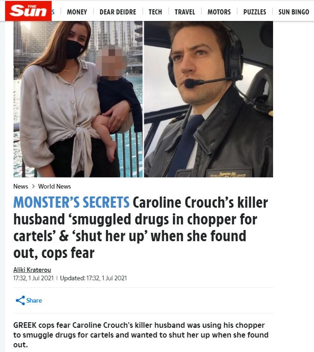
Task: Click the published time 17:32, 1 Jul 2021
Action: tap(33, 278)
